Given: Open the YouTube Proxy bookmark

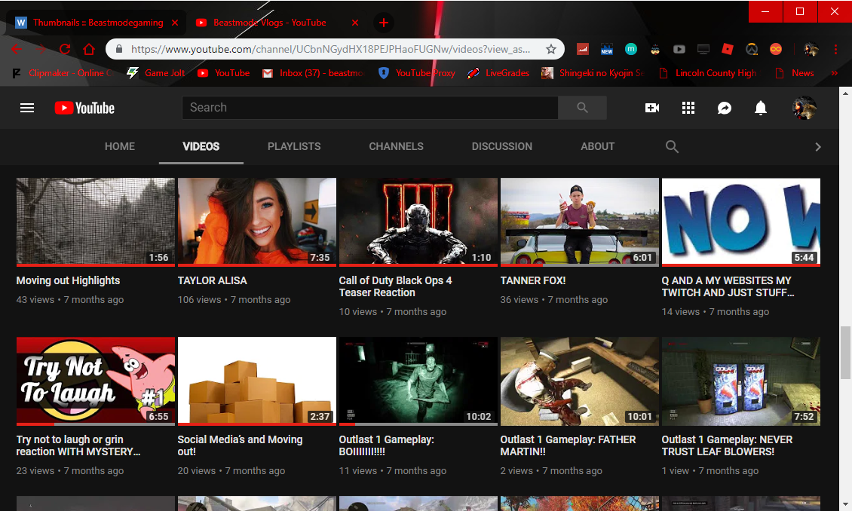Looking at the screenshot, I should (x=417, y=73).
